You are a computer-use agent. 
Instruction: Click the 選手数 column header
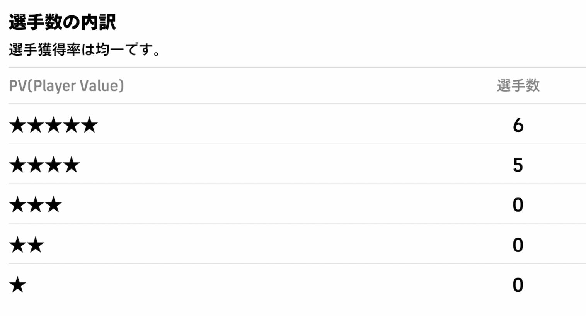[x=518, y=86]
